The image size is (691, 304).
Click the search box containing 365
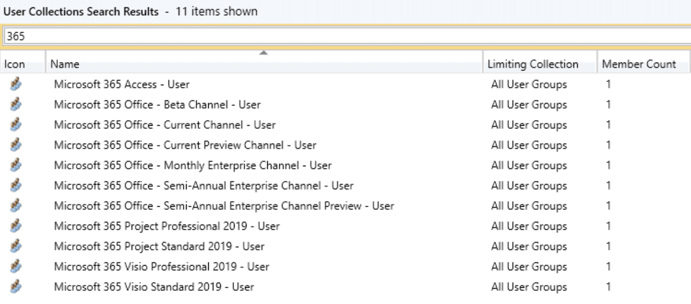coord(343,36)
